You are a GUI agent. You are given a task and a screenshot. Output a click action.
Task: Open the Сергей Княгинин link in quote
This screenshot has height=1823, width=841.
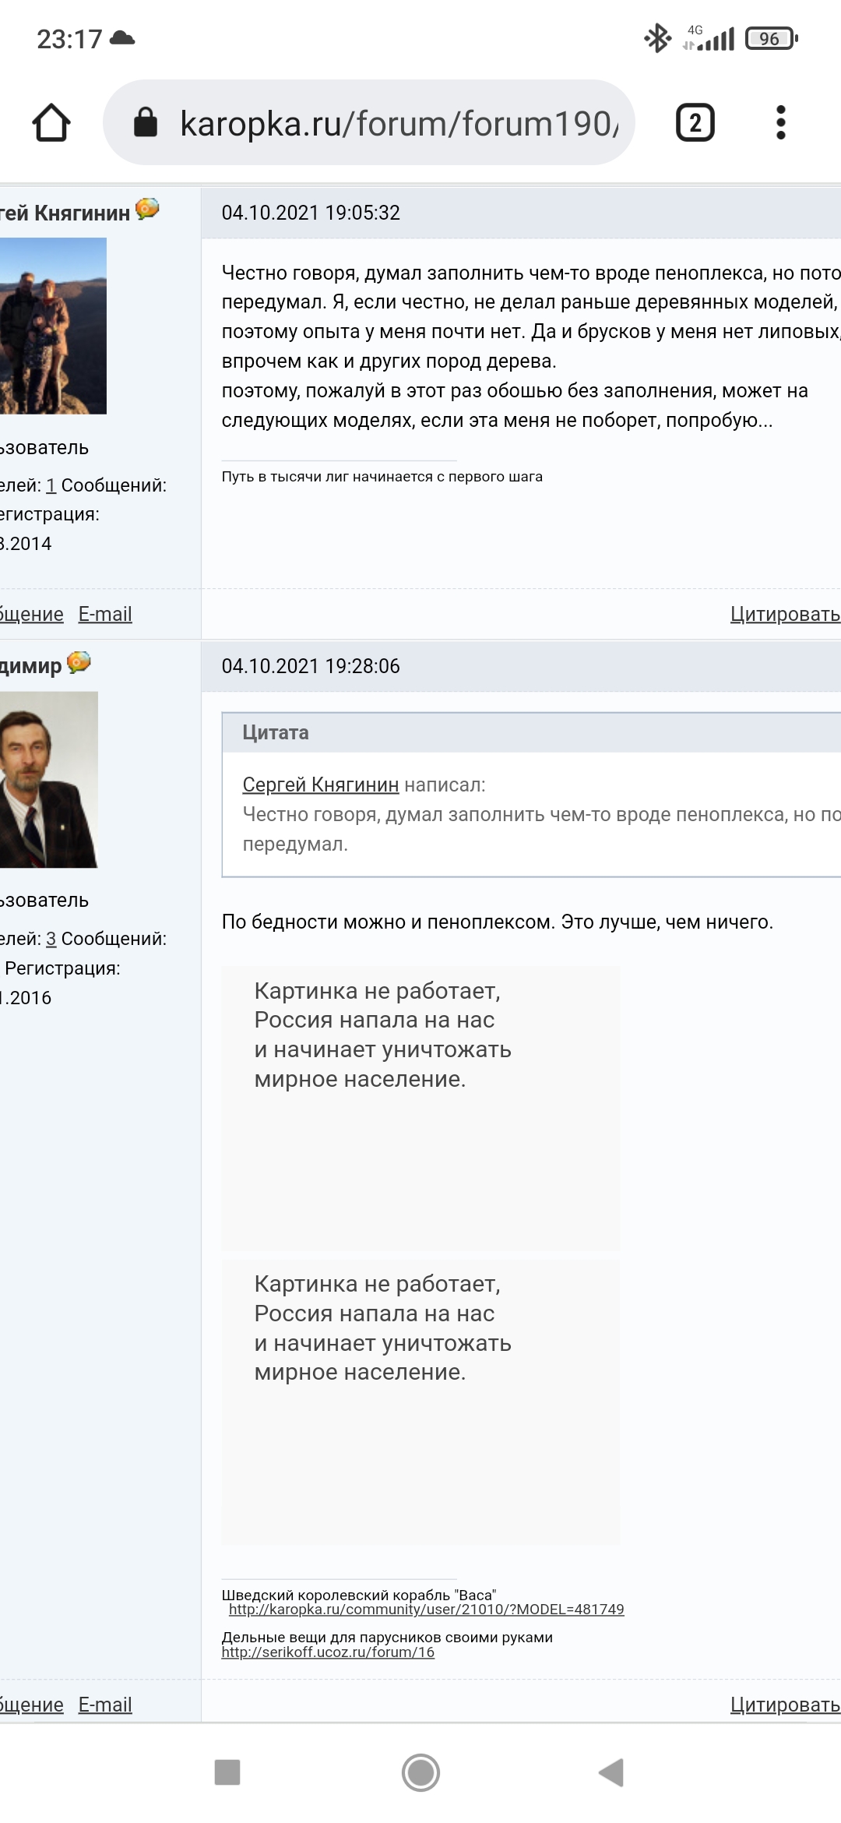pyautogui.click(x=320, y=785)
